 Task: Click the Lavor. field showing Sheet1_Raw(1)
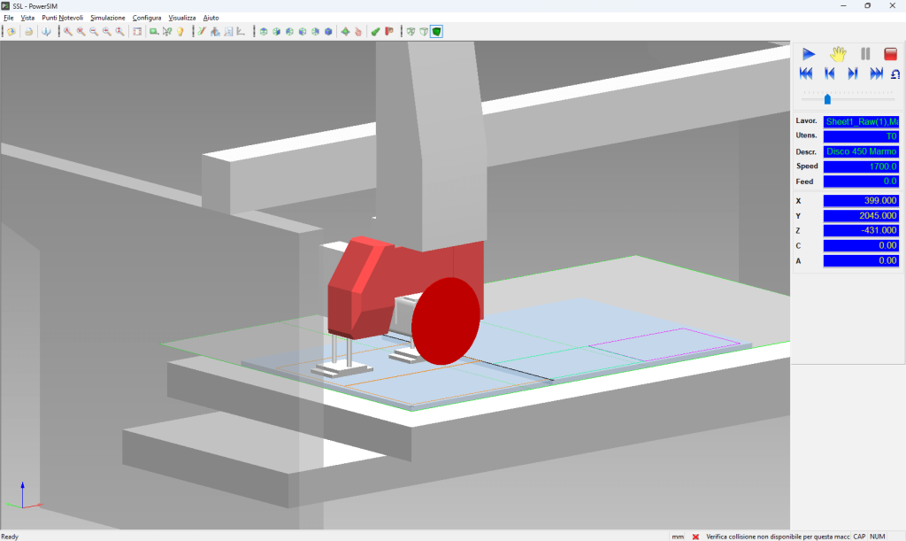(x=861, y=121)
